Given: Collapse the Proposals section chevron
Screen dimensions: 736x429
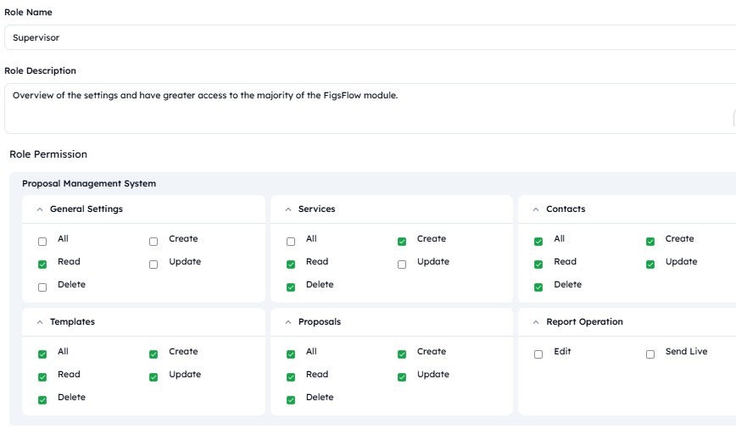Looking at the screenshot, I should pyautogui.click(x=288, y=322).
